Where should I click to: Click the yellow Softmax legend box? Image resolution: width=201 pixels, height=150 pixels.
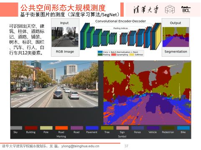pos(132,55)
